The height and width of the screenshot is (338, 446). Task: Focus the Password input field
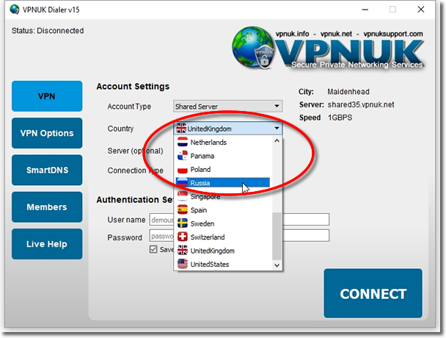click(x=239, y=236)
